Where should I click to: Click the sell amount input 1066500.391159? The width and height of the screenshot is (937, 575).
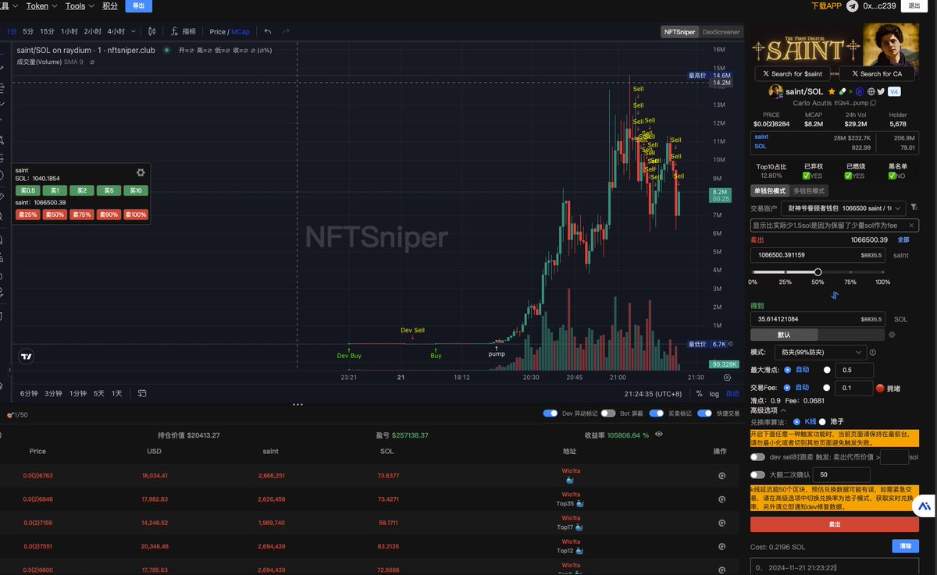tap(818, 255)
